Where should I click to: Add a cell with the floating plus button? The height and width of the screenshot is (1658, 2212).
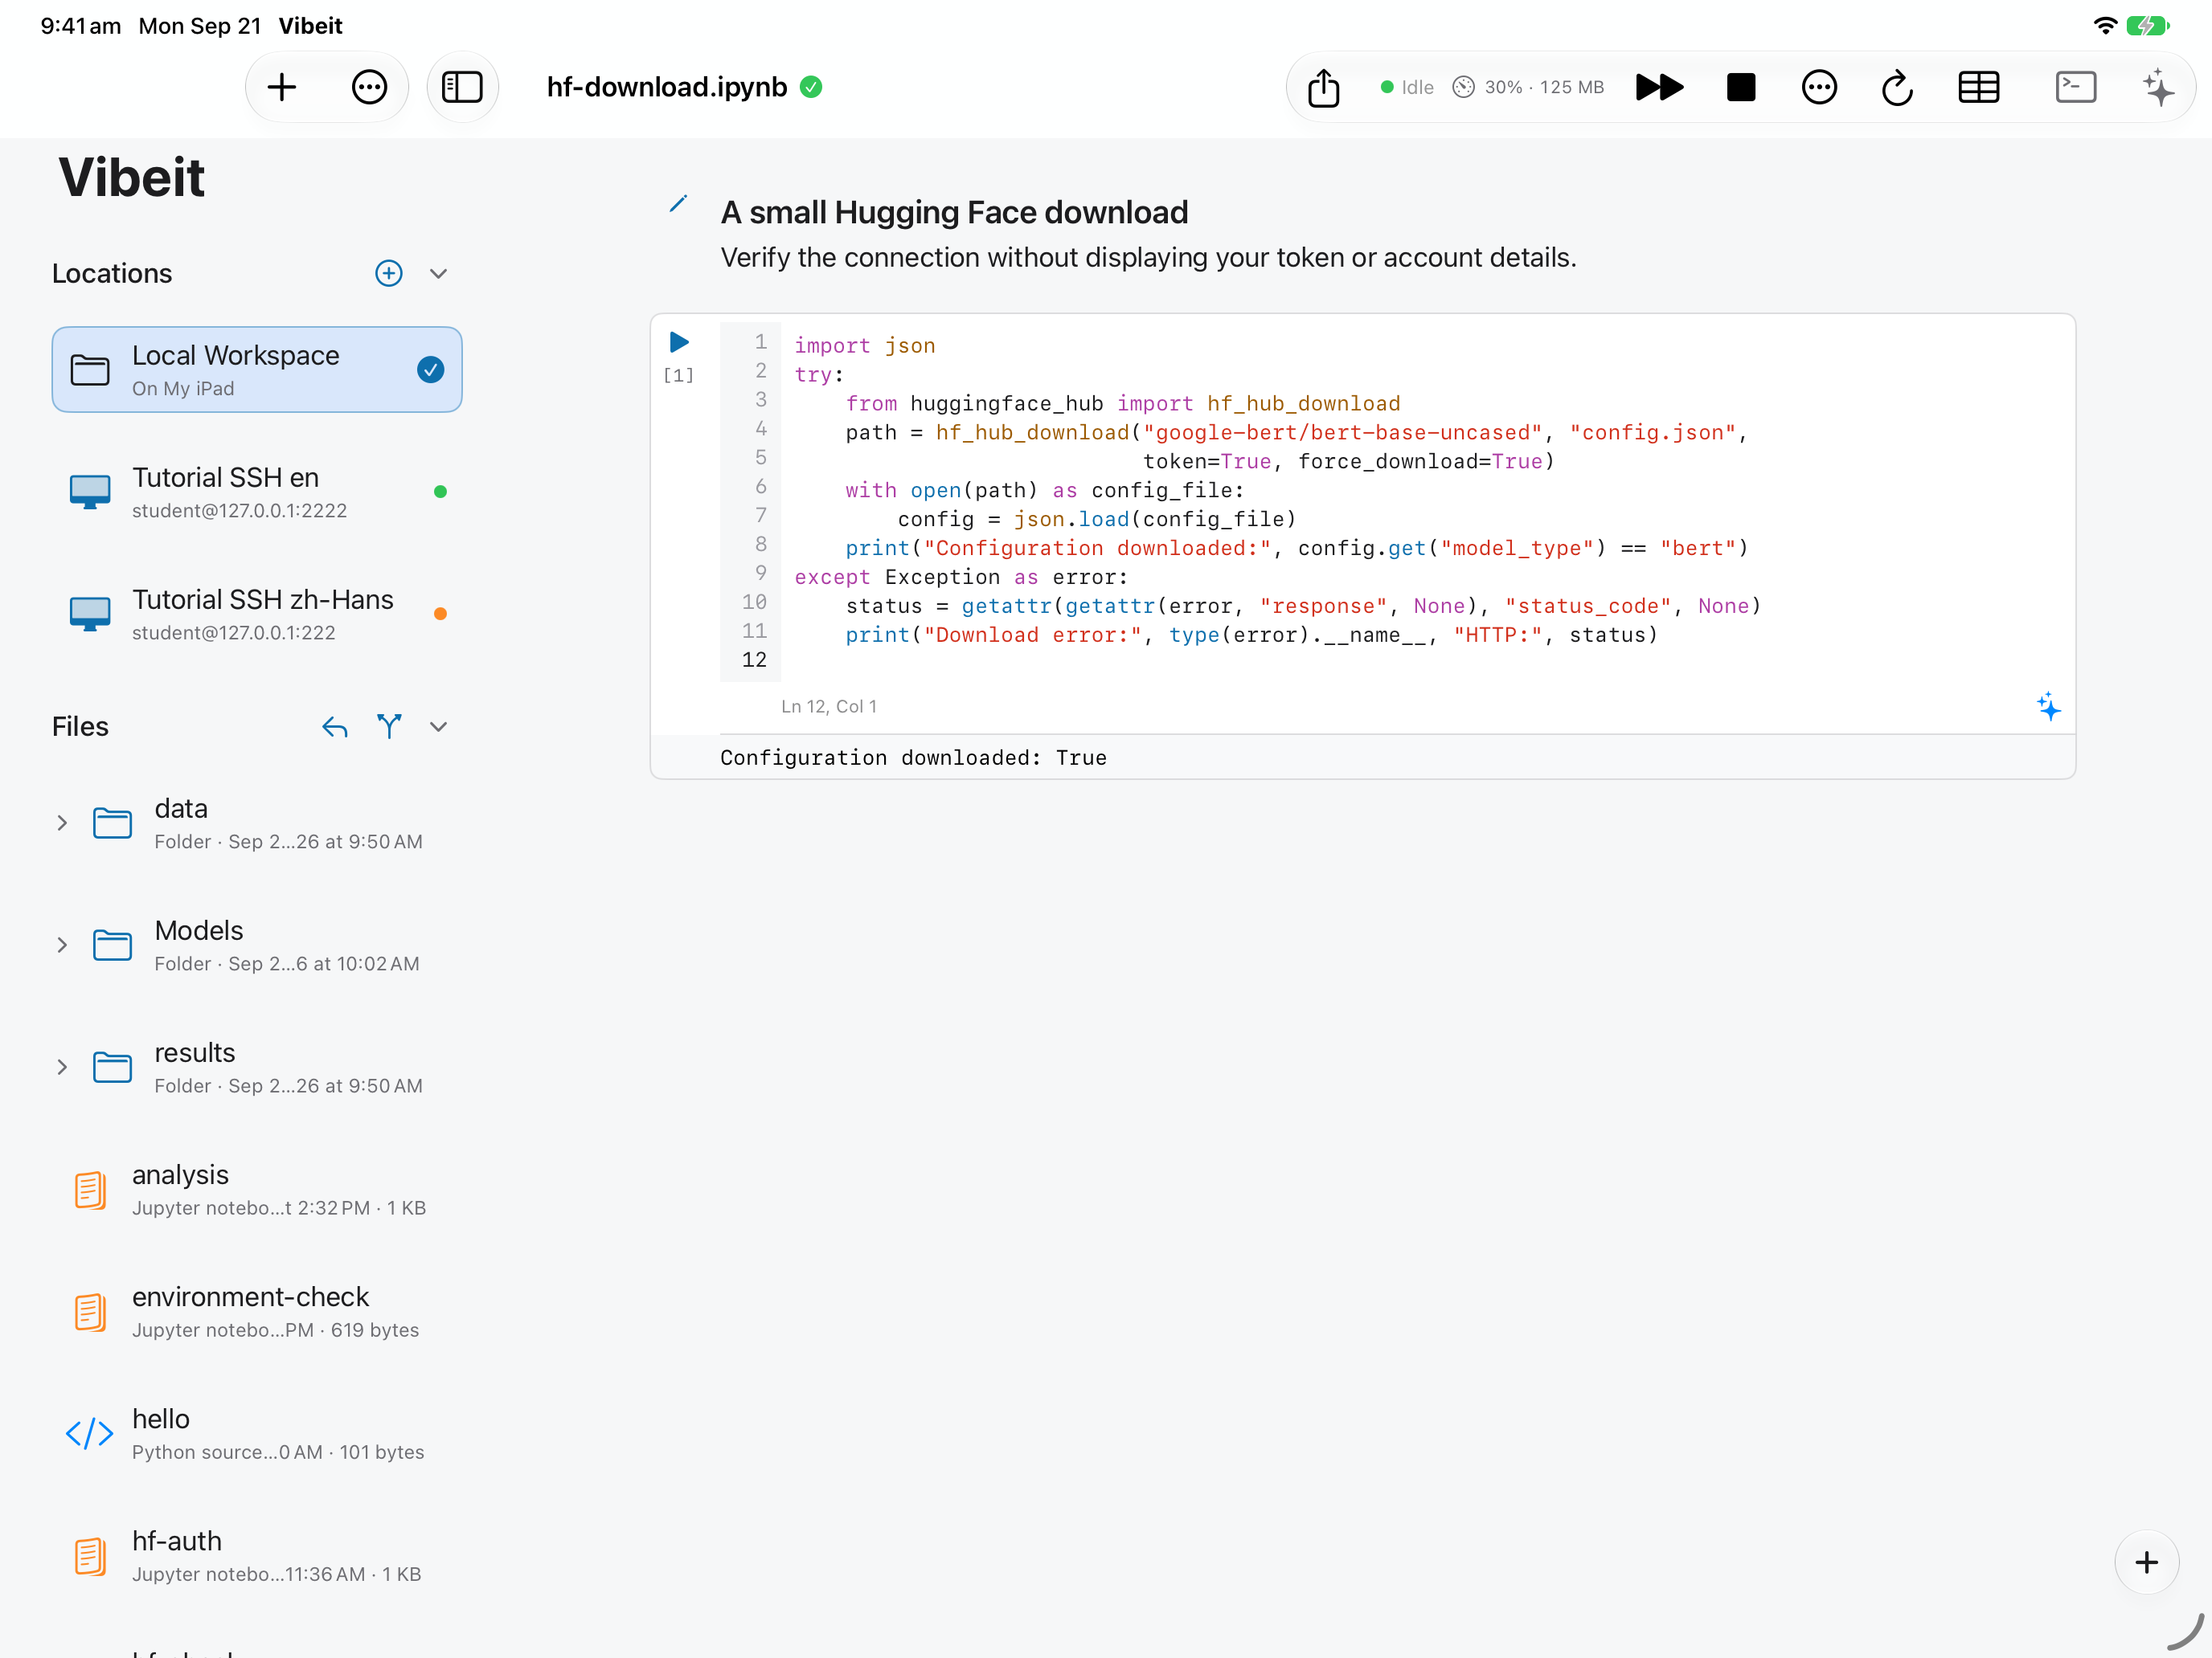click(2146, 1562)
